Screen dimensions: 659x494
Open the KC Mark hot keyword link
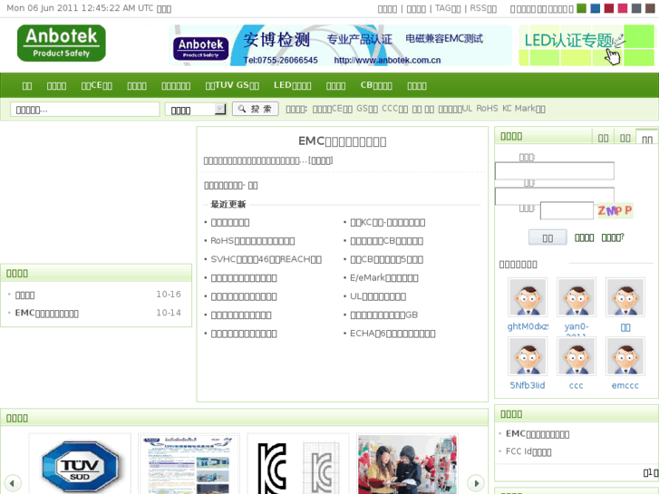524,109
